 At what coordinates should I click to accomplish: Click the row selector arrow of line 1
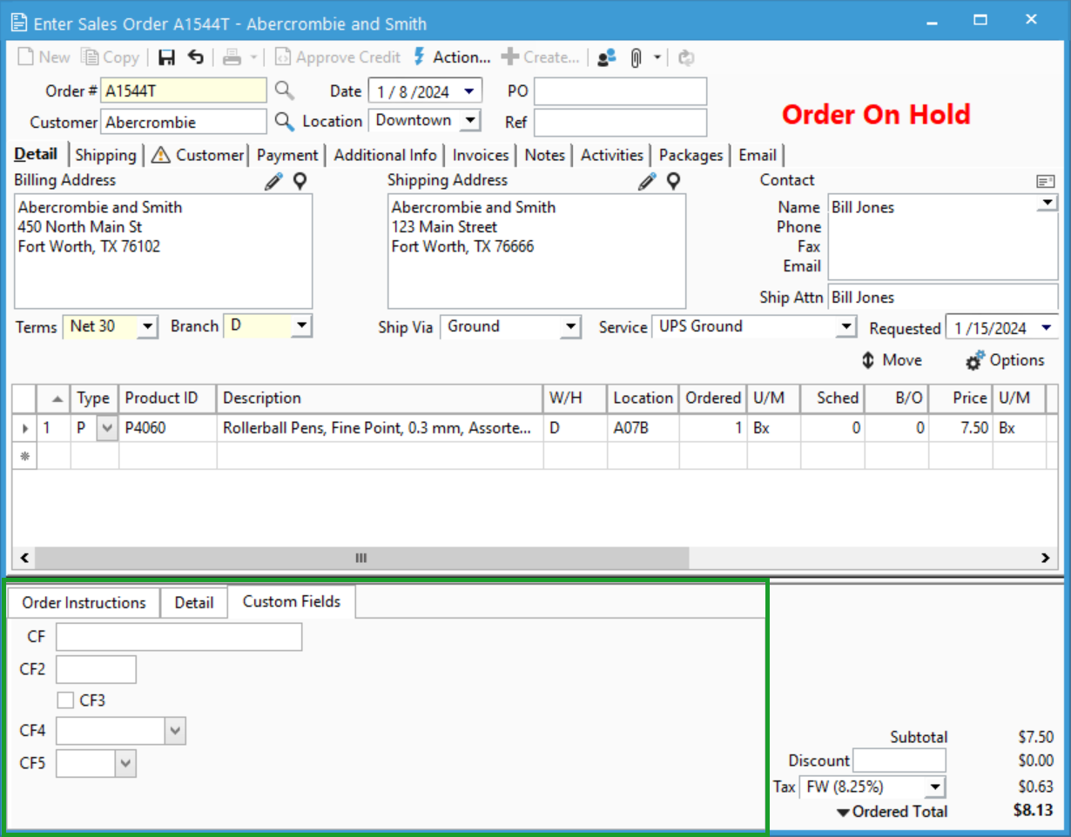tap(24, 429)
